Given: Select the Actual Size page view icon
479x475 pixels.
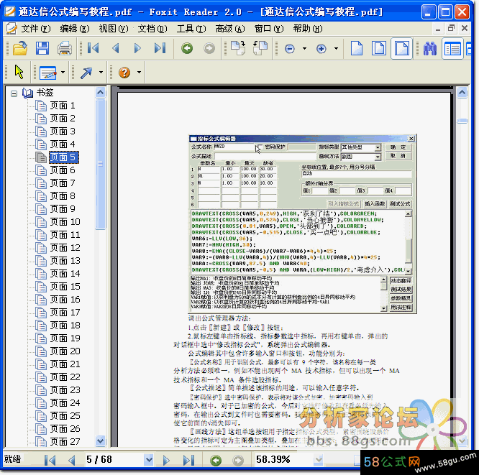Looking at the screenshot, I should tap(357, 48).
